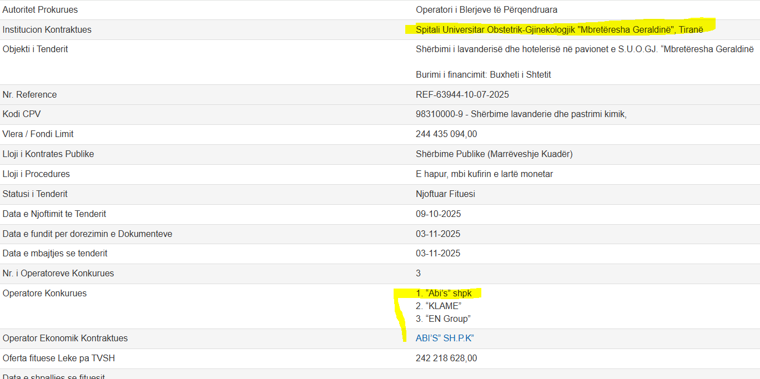The width and height of the screenshot is (760, 379).
Task: Click the Burimi i financimit: Buxheti i Shtetit line
Action: click(483, 75)
